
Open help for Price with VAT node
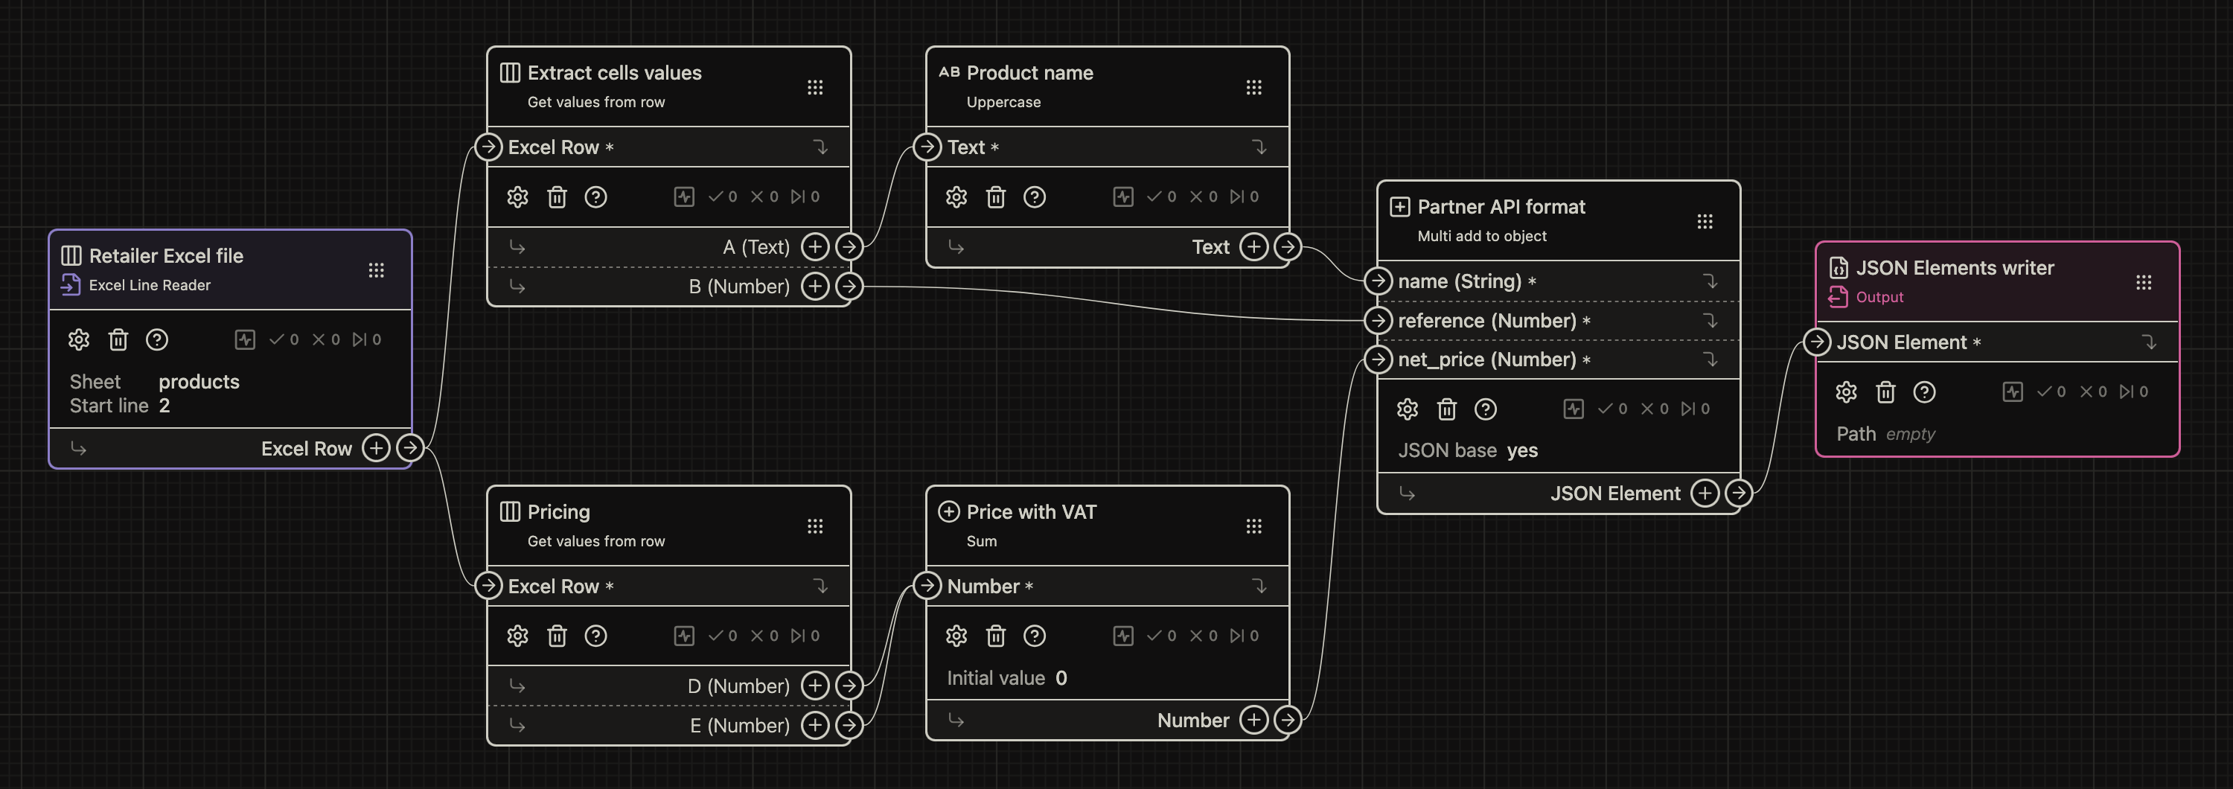click(x=1034, y=636)
